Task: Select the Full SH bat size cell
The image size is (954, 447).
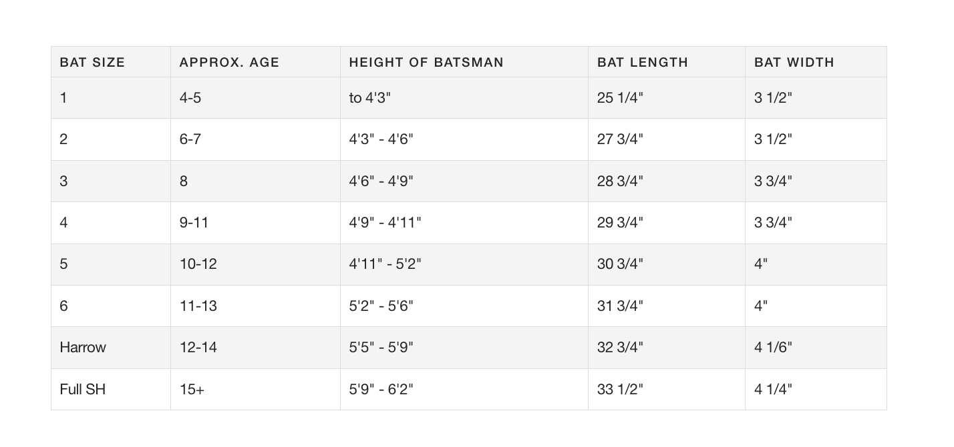Action: (x=111, y=390)
